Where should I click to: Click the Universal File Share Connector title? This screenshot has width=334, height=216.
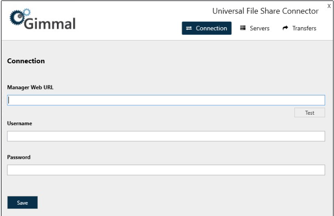coord(265,11)
